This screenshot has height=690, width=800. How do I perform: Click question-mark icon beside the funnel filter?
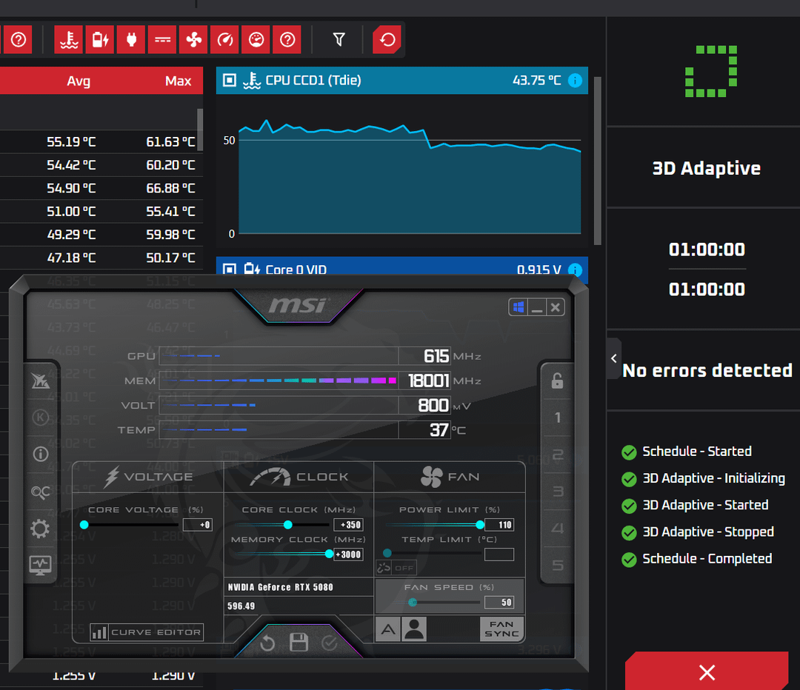tap(287, 39)
